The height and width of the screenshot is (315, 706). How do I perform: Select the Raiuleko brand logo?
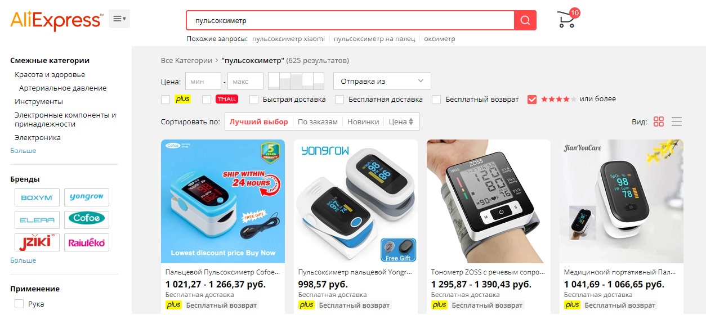[87, 242]
